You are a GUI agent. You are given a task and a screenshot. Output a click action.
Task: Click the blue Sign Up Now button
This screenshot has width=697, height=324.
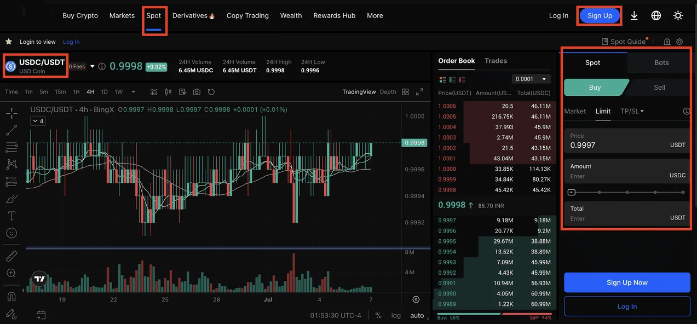coord(627,282)
